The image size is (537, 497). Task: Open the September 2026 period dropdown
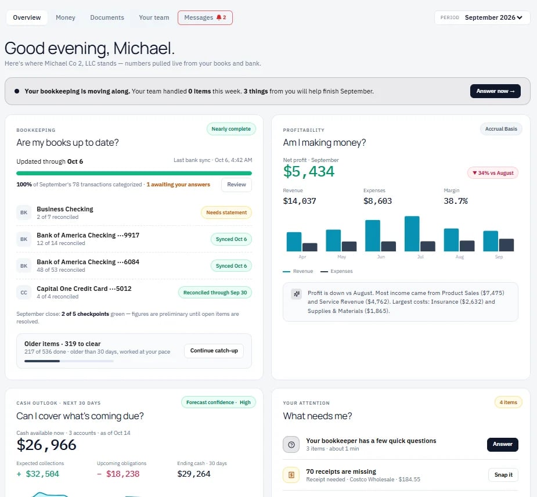482,17
